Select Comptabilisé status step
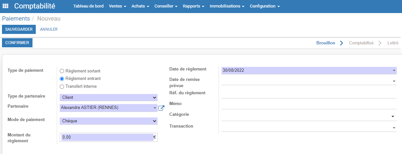The width and height of the screenshot is (402, 154). pyautogui.click(x=361, y=43)
